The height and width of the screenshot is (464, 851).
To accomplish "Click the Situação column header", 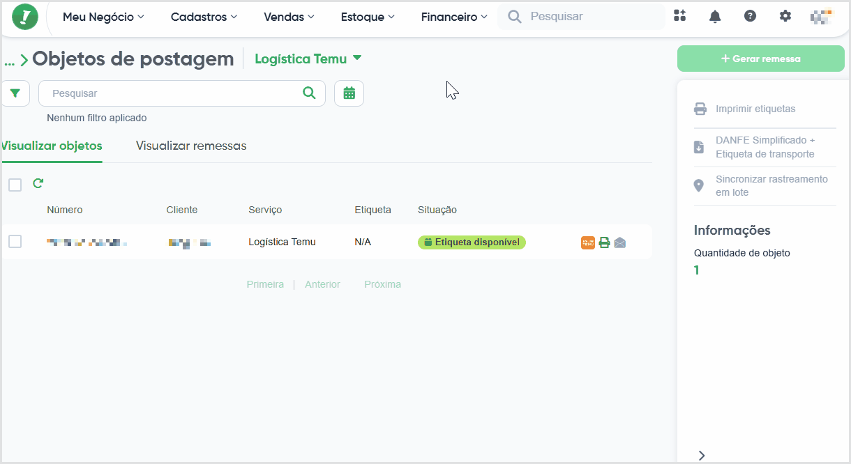I will click(x=437, y=210).
